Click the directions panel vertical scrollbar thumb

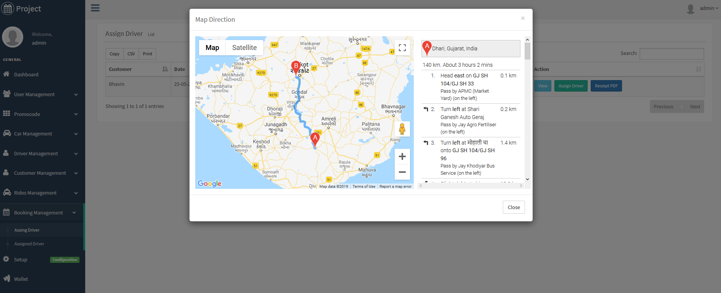527,51
